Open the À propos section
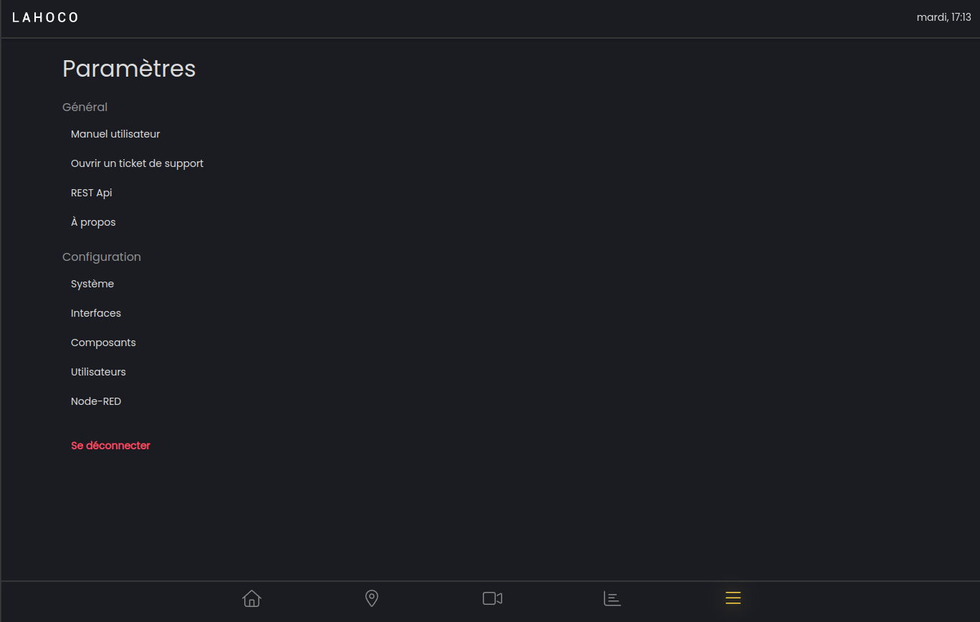 click(93, 222)
